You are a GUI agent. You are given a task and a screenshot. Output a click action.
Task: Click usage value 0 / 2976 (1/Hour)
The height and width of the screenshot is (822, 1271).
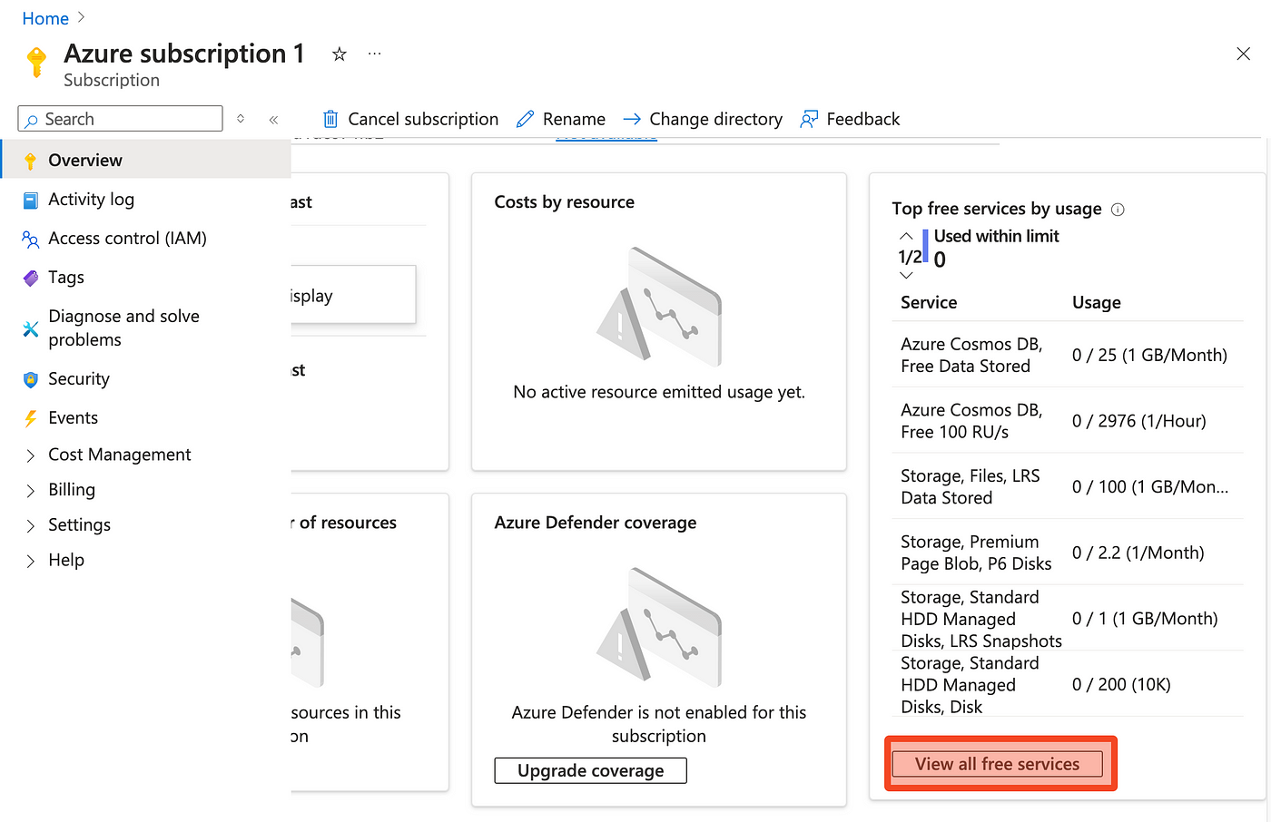coord(1139,421)
